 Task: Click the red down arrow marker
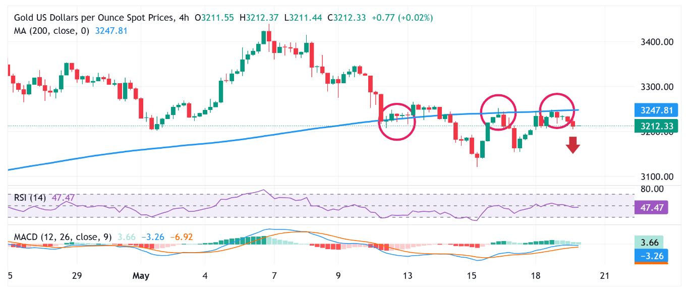click(x=572, y=145)
